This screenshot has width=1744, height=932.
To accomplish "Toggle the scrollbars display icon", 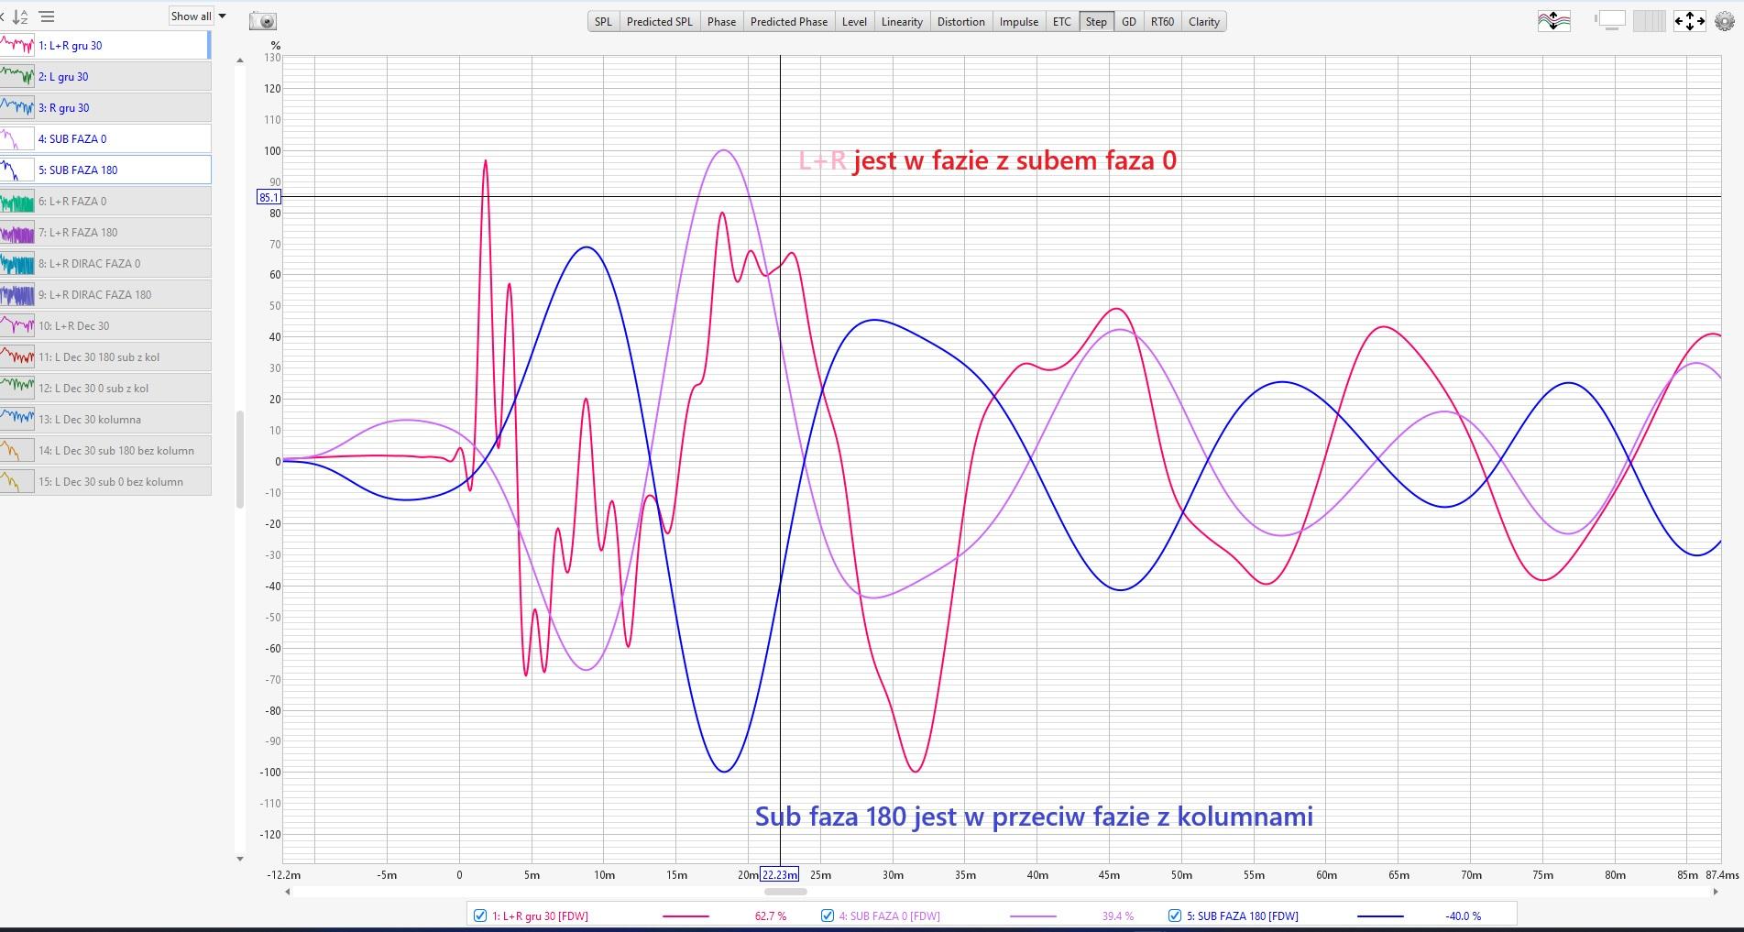I will pos(1610,21).
